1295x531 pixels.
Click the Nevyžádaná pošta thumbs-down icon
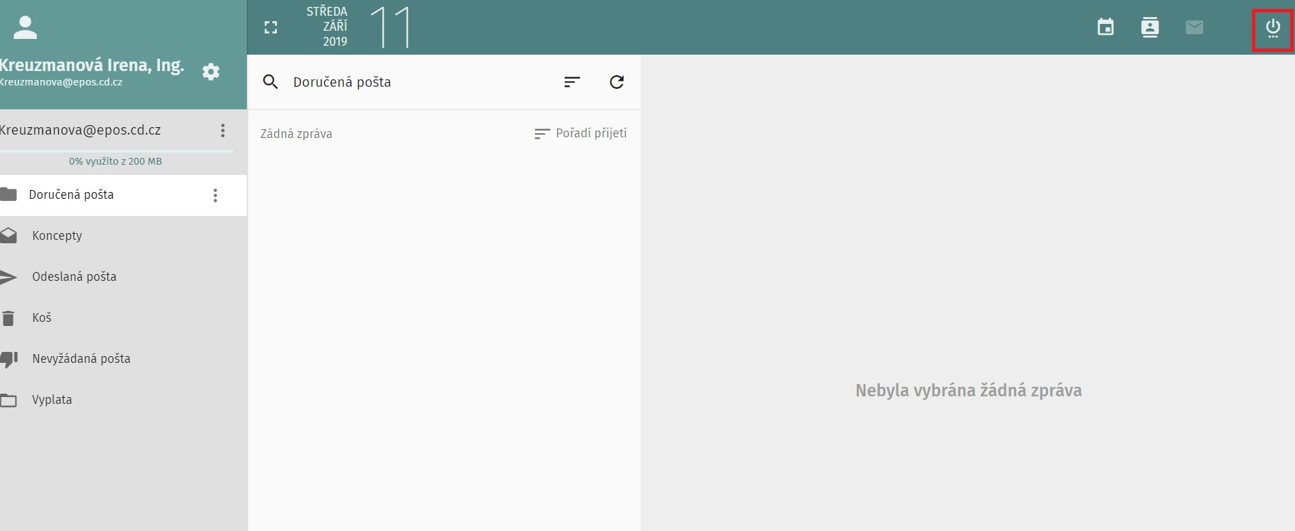point(8,359)
